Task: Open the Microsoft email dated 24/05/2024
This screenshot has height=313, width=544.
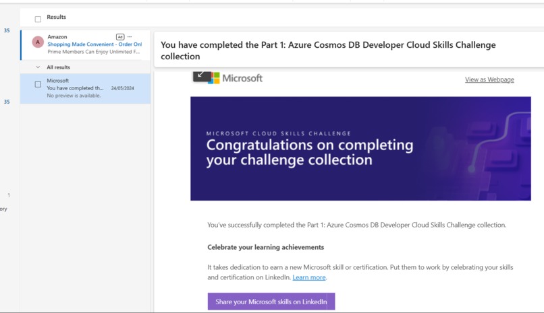Action: pos(85,89)
